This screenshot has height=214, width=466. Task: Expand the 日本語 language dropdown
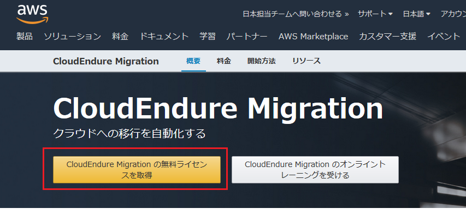coord(417,14)
